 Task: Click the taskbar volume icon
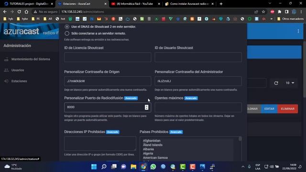click(x=272, y=167)
